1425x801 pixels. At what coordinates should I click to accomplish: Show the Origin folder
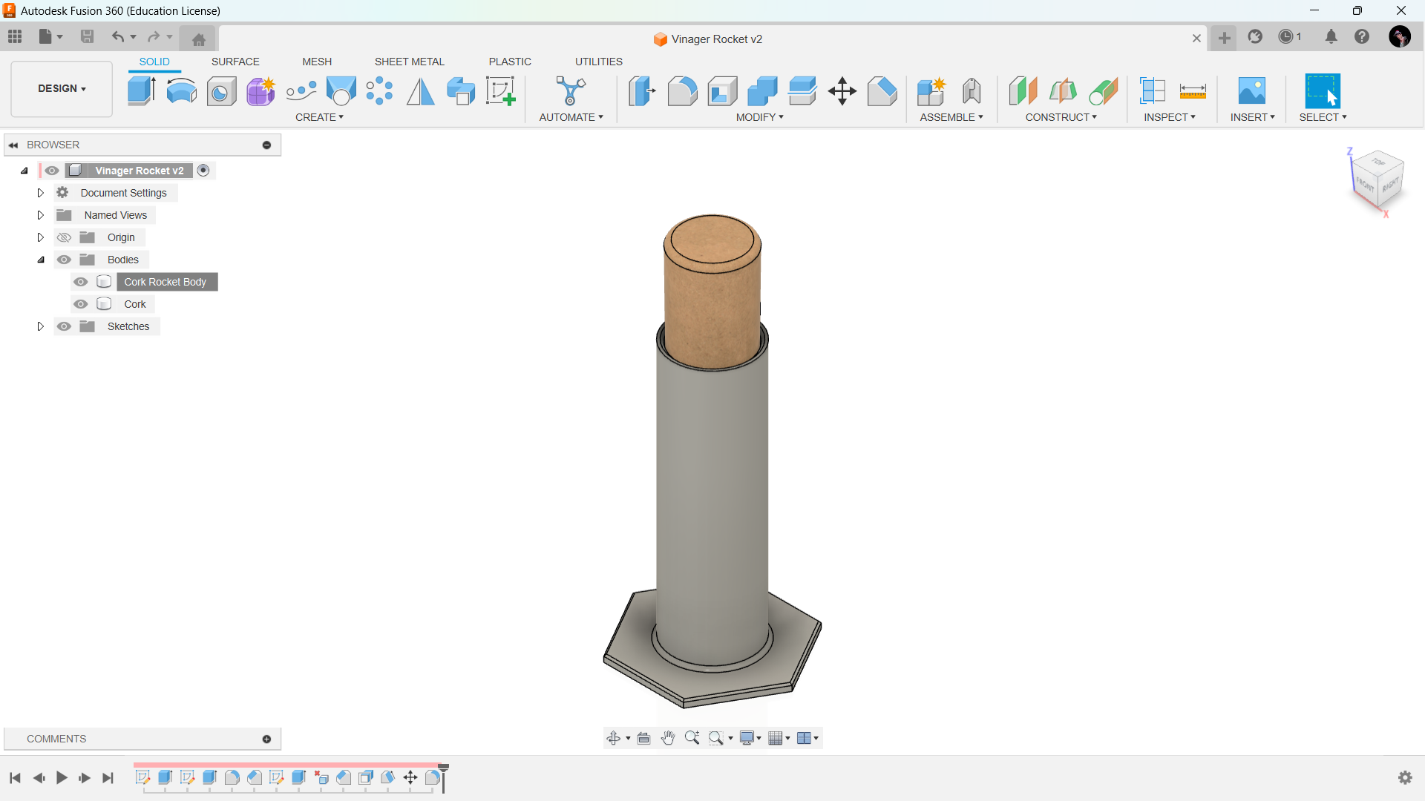[x=64, y=237]
